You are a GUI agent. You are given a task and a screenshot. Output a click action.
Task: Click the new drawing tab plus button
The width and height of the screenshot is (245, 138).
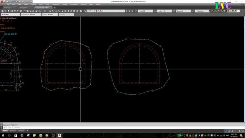coord(54,8)
